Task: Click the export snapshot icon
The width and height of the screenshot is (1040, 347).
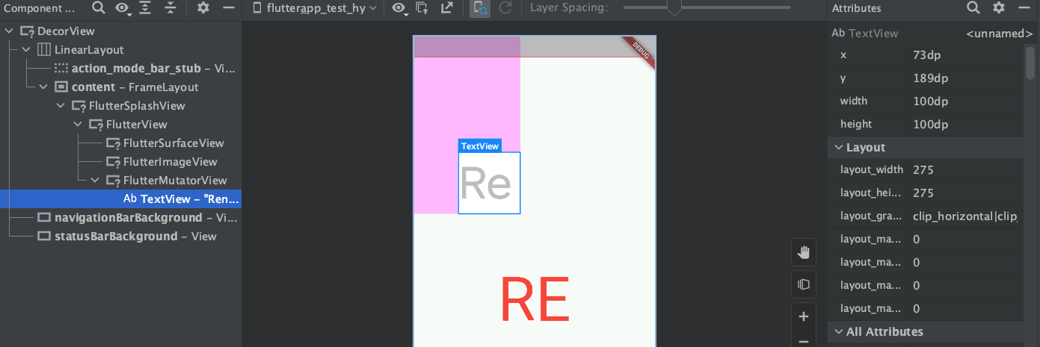Action: point(446,8)
